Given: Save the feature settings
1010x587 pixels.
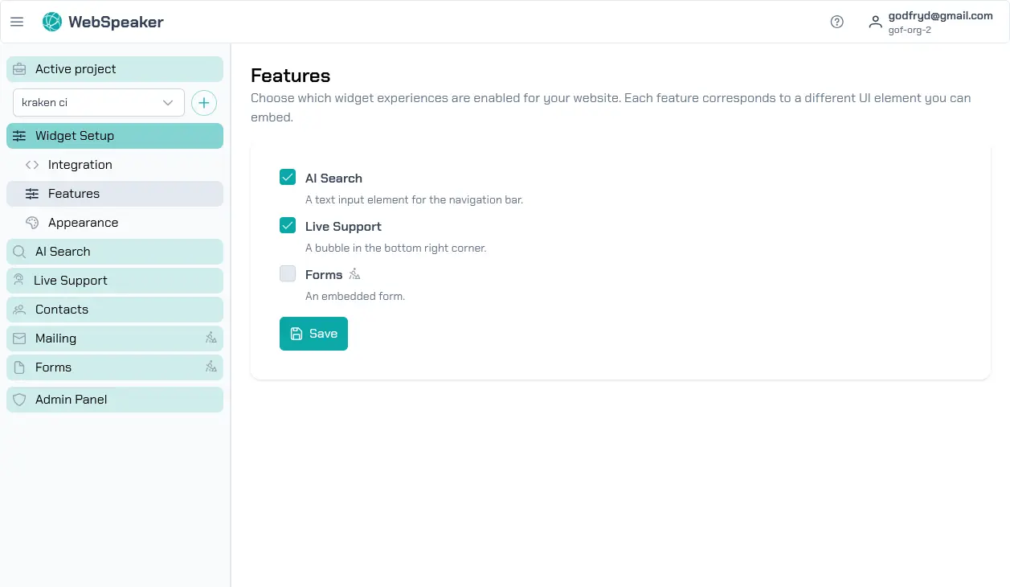Looking at the screenshot, I should pyautogui.click(x=313, y=333).
